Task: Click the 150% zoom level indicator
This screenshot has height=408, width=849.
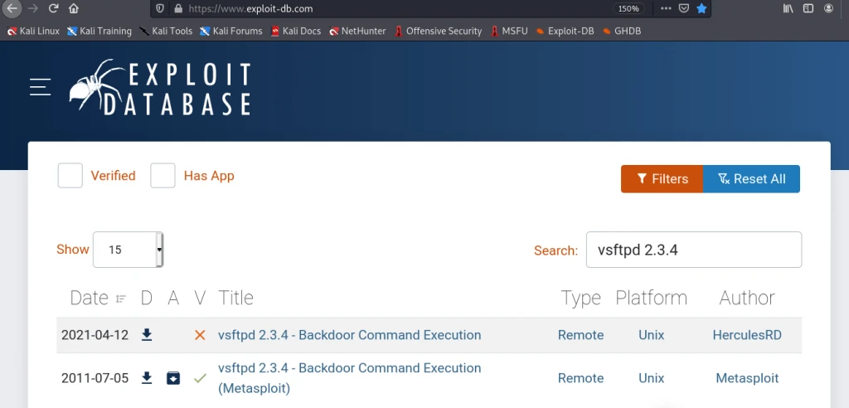Action: pos(628,8)
